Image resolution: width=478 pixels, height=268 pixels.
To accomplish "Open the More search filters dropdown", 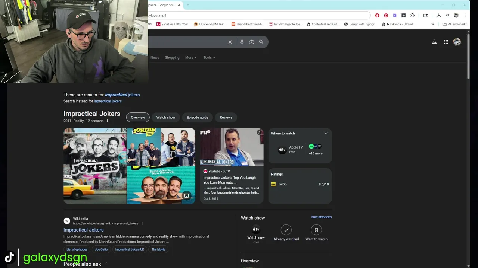I will point(191,57).
